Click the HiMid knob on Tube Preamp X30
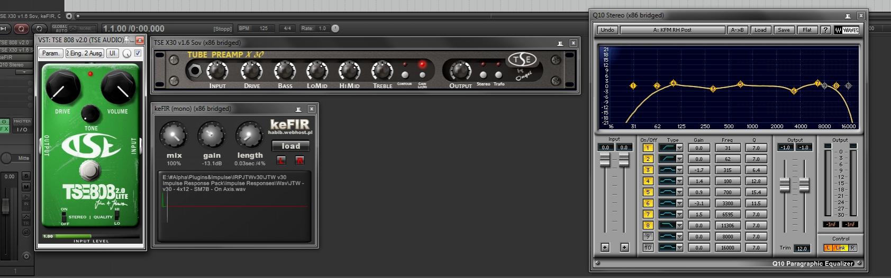Image resolution: width=891 pixels, height=278 pixels. 349,70
